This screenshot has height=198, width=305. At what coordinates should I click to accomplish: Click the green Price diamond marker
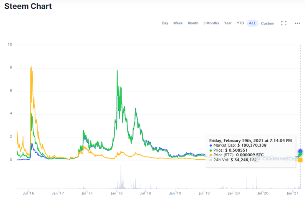pos(300,155)
